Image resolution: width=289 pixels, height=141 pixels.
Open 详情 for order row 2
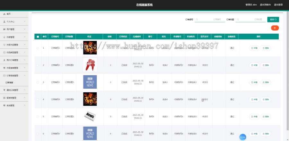point(254,65)
